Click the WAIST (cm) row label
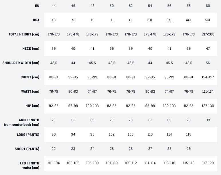Viewport: 221px width, 175px height. [30, 92]
